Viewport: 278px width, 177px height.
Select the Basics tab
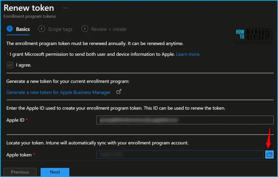(x=18, y=29)
